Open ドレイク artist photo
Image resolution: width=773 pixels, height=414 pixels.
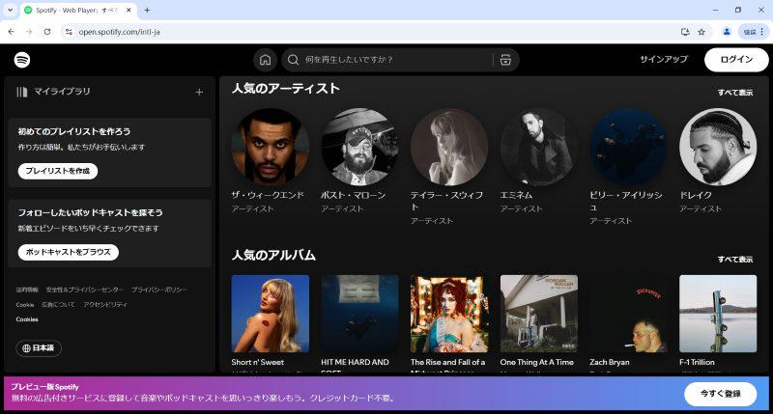[x=718, y=148]
